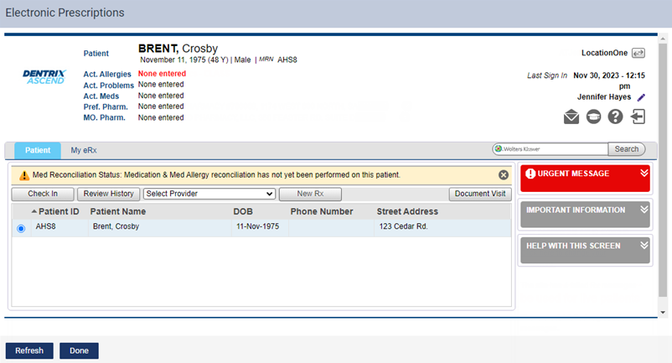Click the switch location icon beside LocationOne

pyautogui.click(x=638, y=53)
